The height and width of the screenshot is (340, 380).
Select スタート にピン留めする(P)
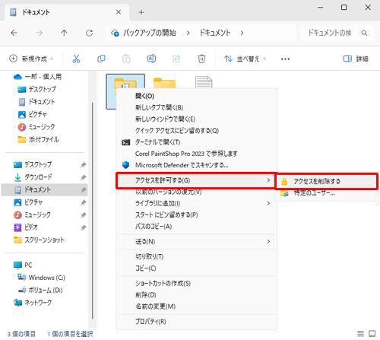click(197, 214)
